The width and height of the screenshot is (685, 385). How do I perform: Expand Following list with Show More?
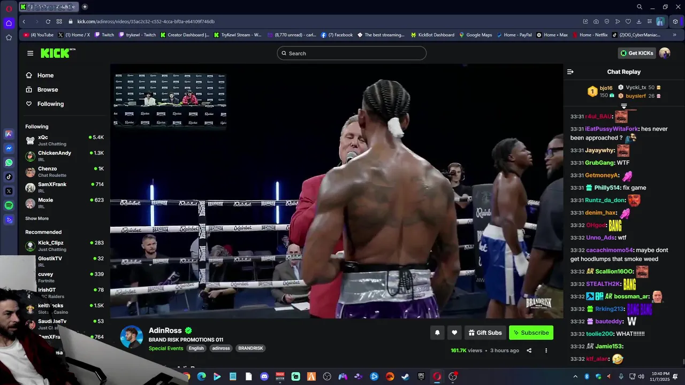pos(37,218)
